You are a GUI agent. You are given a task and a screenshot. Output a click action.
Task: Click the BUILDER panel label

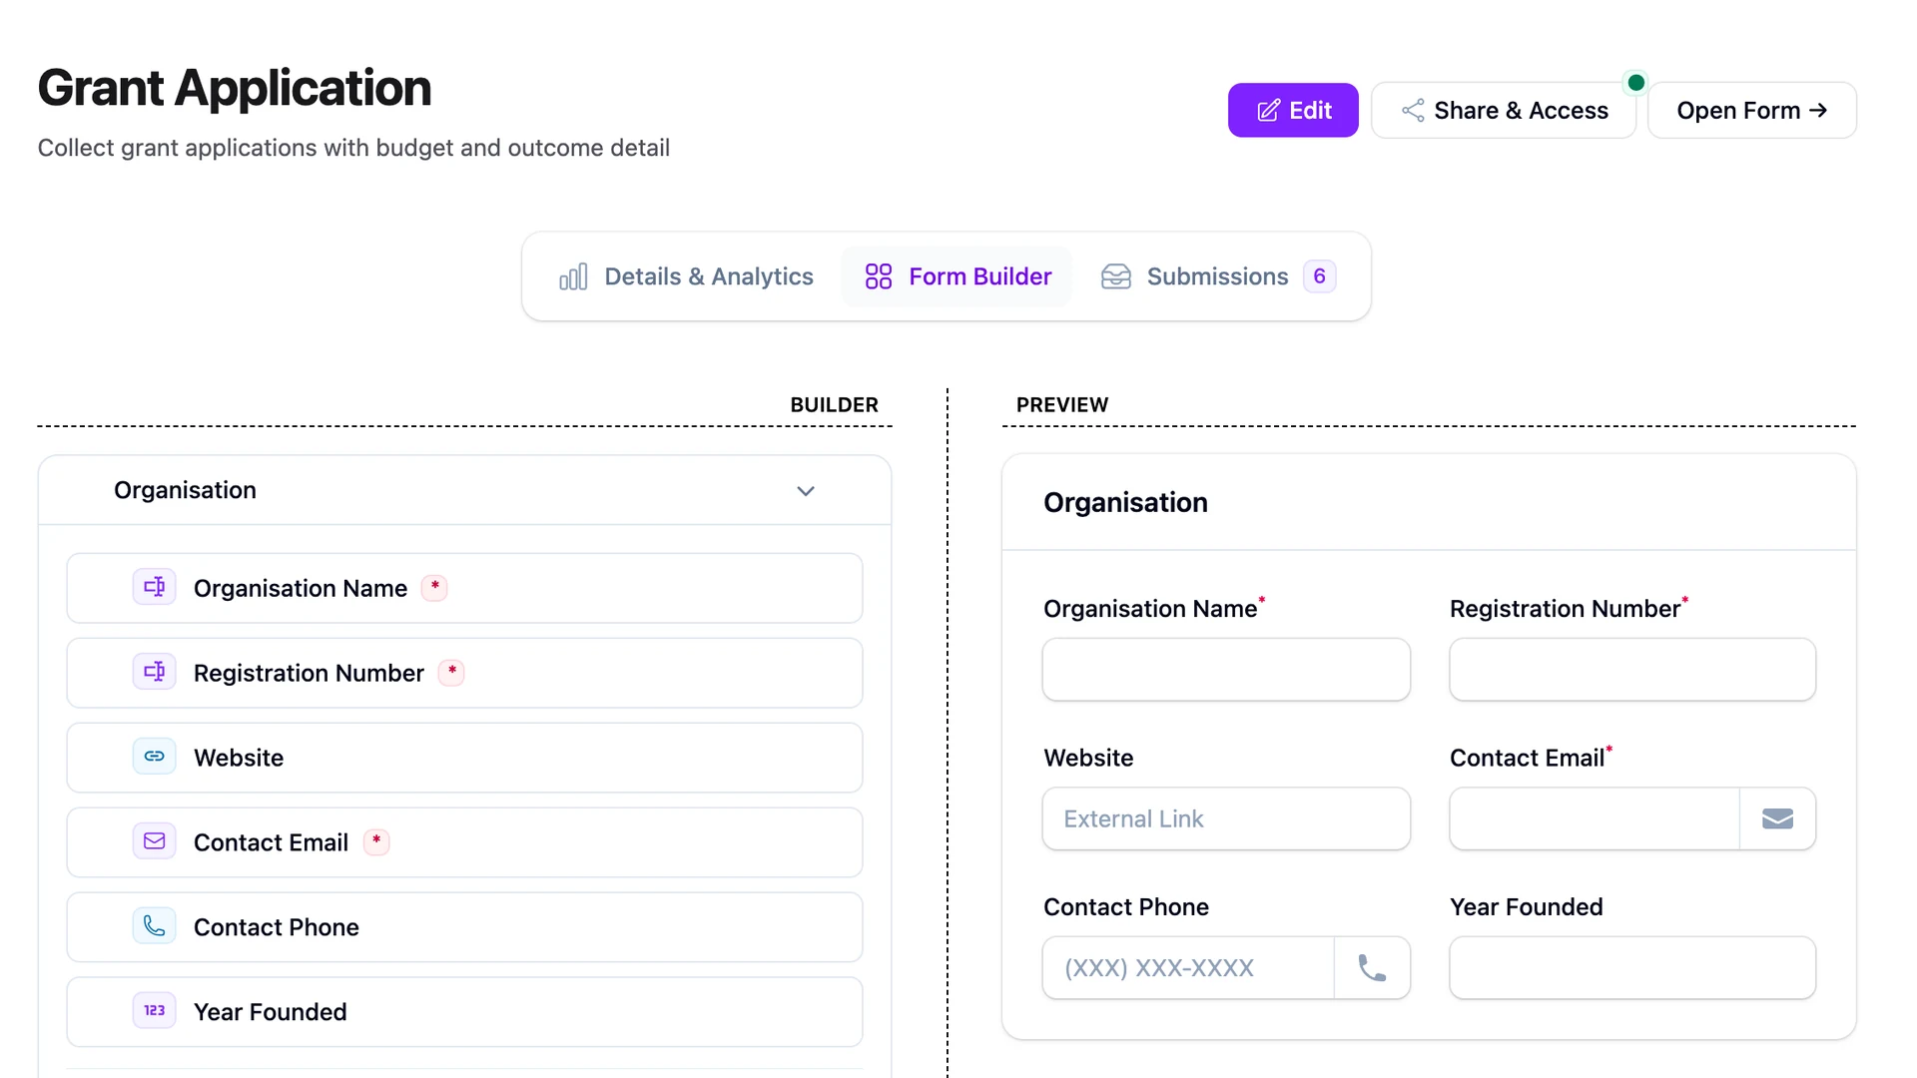click(834, 404)
